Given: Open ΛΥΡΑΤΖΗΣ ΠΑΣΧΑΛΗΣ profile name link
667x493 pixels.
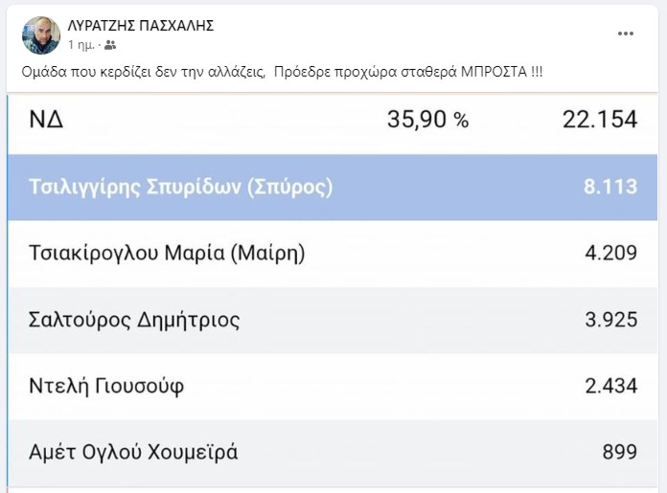Looking at the screenshot, I should tap(141, 26).
